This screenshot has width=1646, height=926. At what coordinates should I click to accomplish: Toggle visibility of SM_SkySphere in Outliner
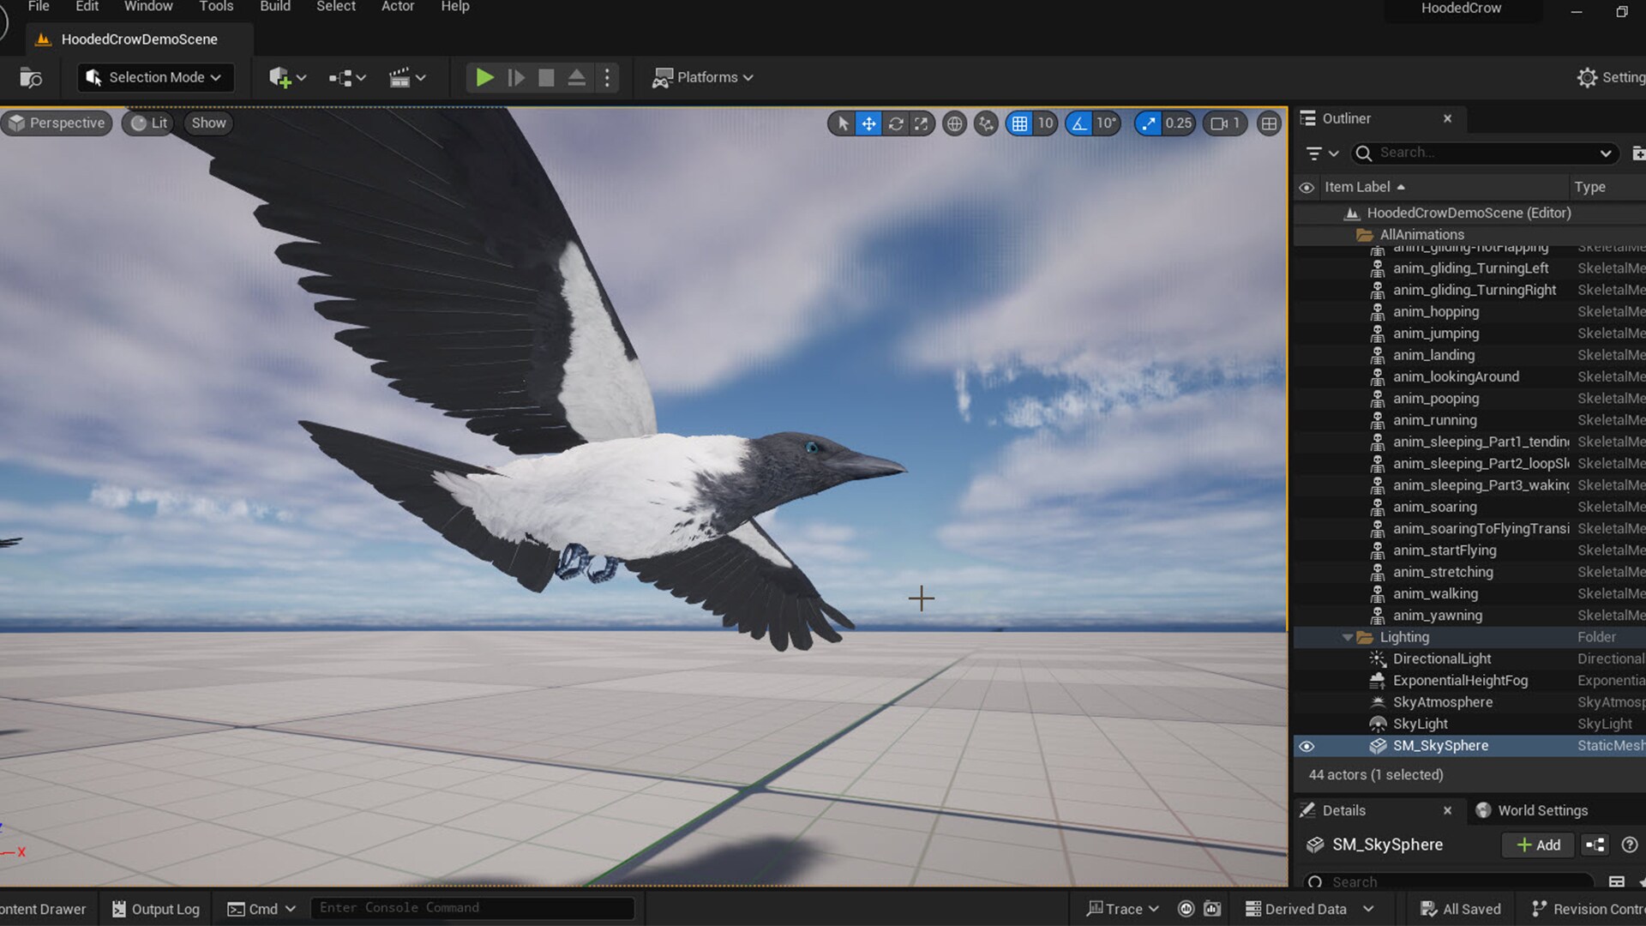pyautogui.click(x=1307, y=746)
